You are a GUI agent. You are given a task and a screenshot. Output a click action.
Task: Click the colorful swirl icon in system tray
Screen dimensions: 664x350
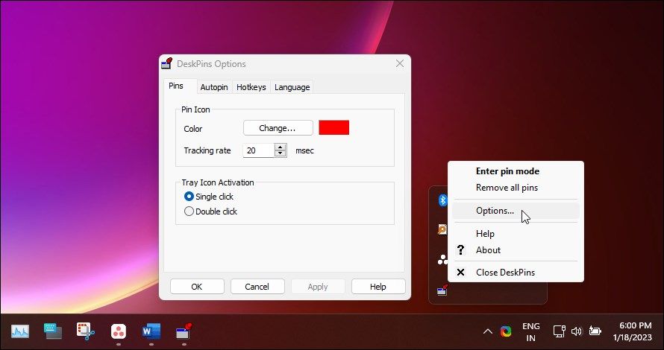506,331
